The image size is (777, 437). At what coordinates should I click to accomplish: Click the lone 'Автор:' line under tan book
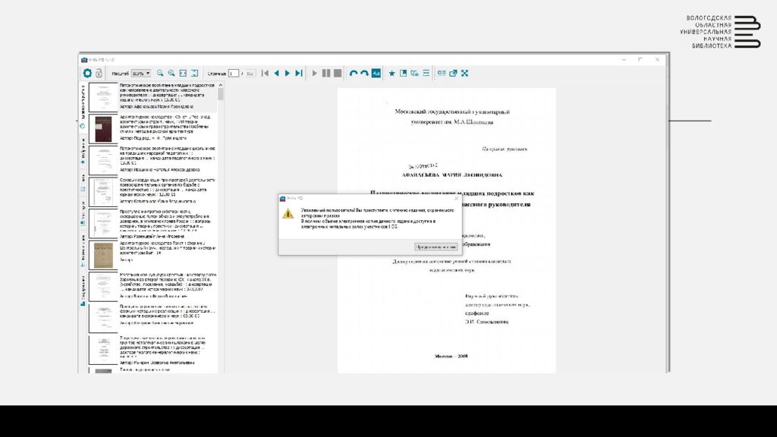click(x=127, y=259)
